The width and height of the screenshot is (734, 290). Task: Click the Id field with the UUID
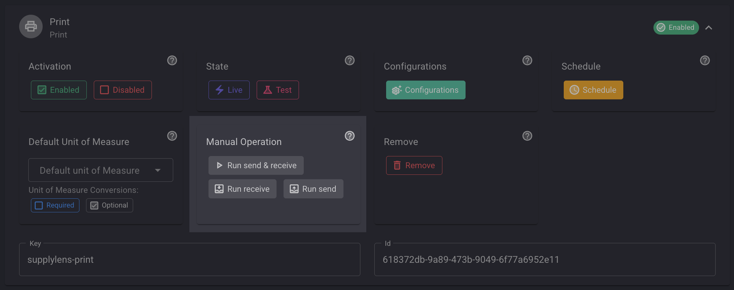click(x=545, y=259)
